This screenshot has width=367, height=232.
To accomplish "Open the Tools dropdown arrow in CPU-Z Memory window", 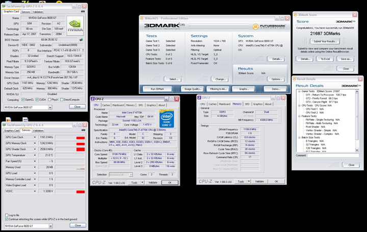I will click(x=249, y=182).
